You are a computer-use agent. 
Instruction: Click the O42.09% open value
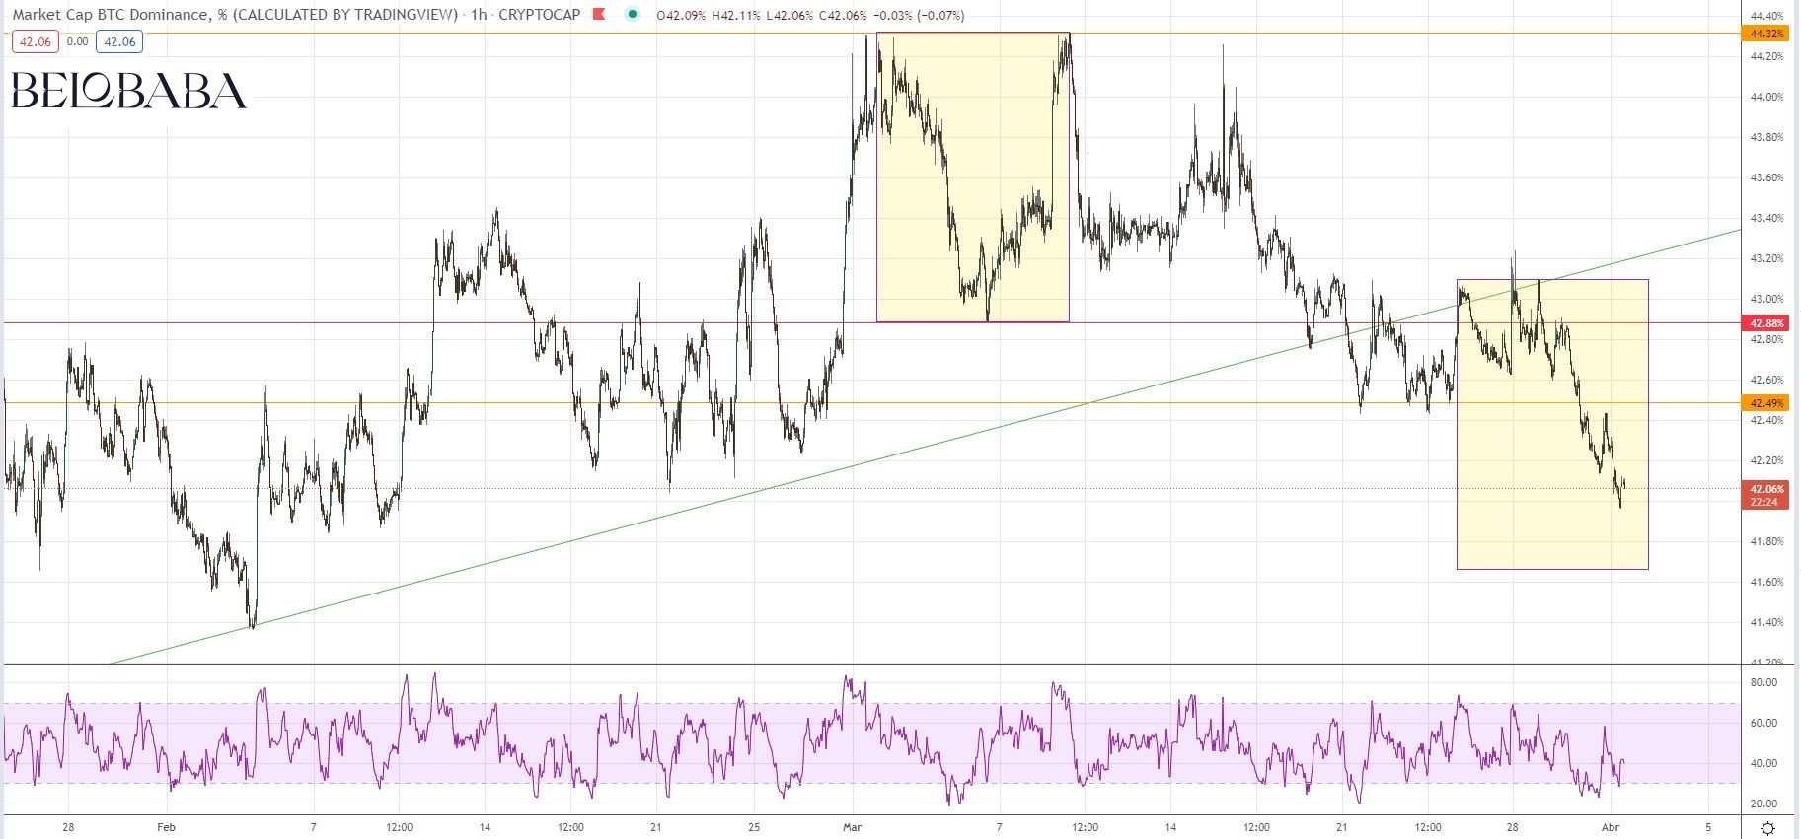tap(681, 16)
